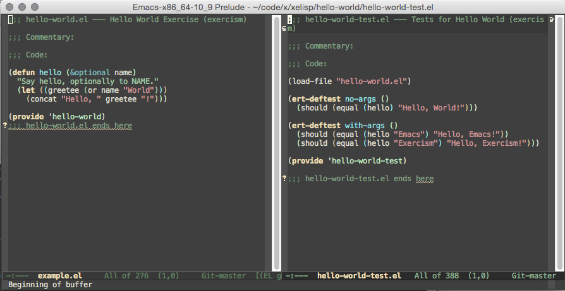Minimize the Emacs window from the title bar
Viewport: 565px width, 291px height.
[x=22, y=7]
